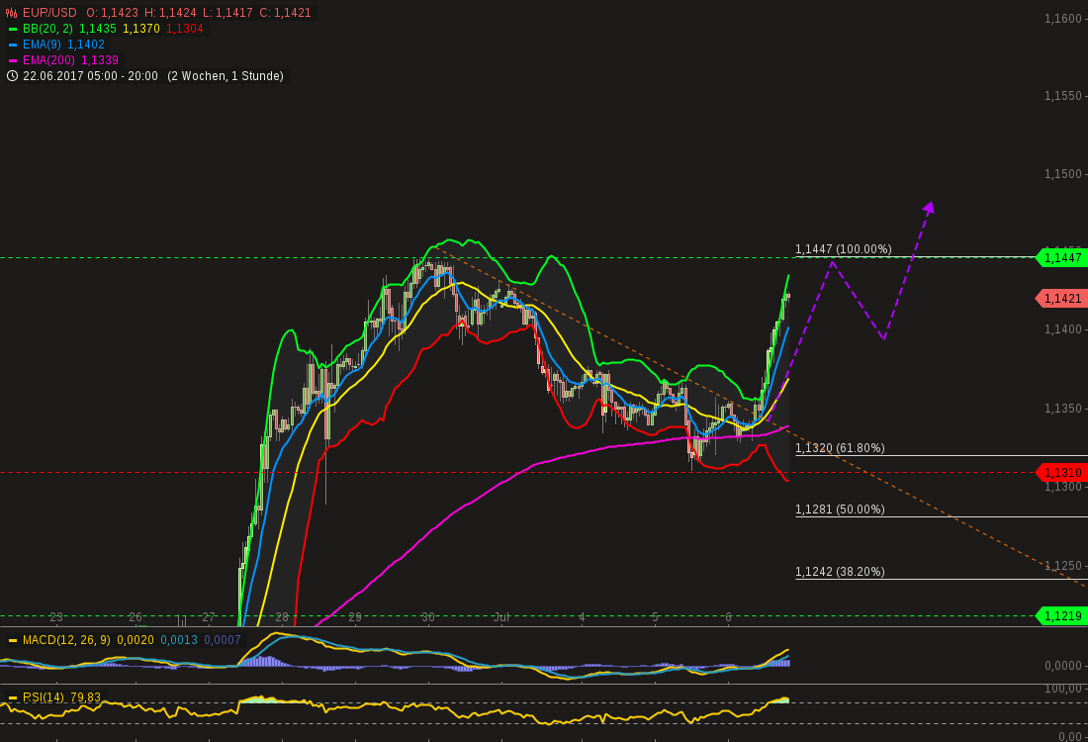This screenshot has height=742, width=1088.
Task: Click the EMA(200) indicator label
Action: pos(48,60)
